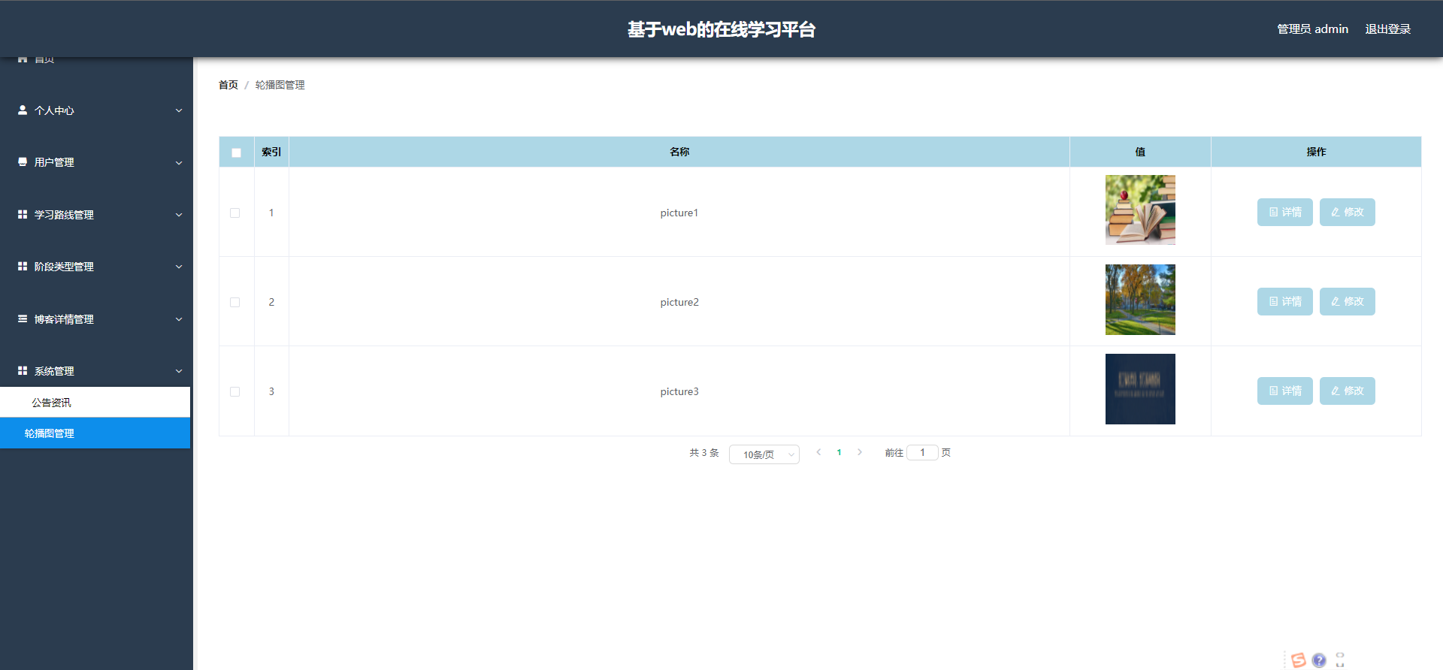Click the 名称 column header
1443x670 pixels.
click(679, 152)
